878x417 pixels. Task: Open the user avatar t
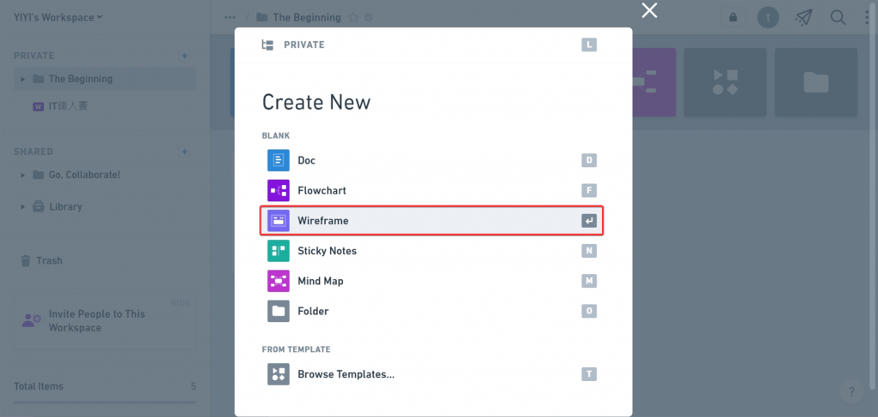(768, 17)
